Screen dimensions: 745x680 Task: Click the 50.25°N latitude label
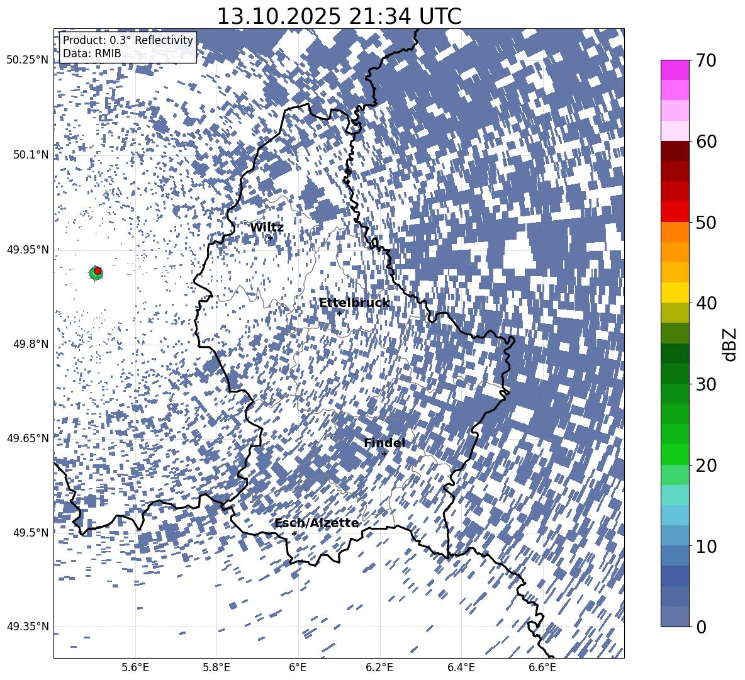28,60
